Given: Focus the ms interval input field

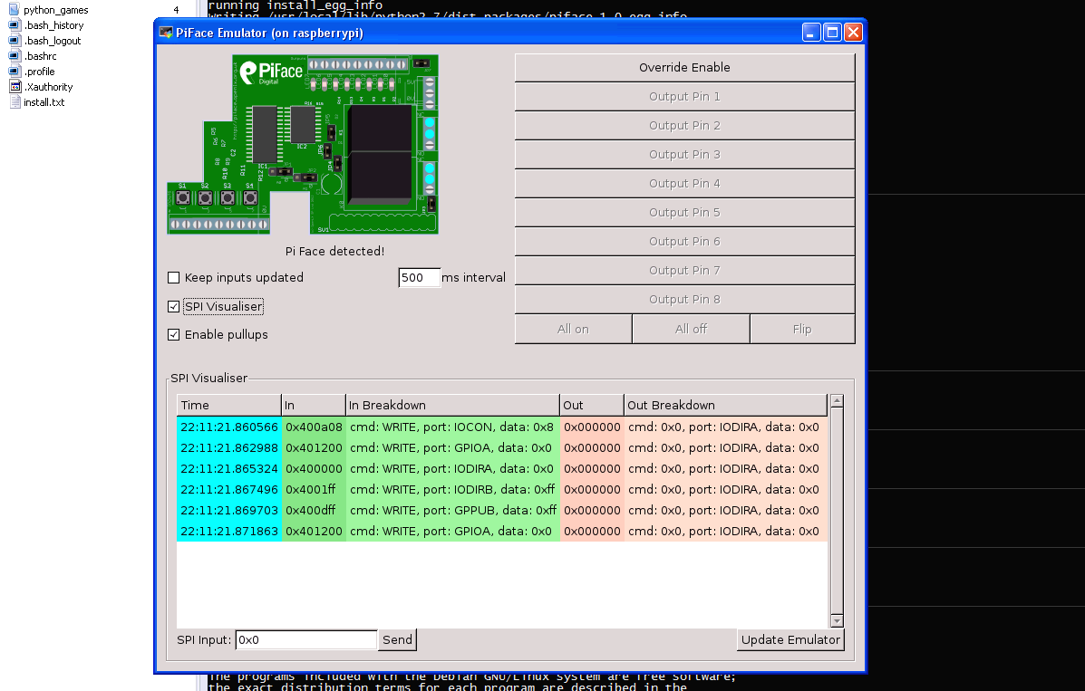Looking at the screenshot, I should point(420,277).
